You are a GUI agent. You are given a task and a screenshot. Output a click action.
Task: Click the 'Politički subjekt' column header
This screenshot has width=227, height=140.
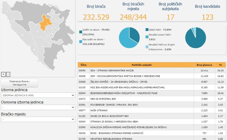click(141, 65)
